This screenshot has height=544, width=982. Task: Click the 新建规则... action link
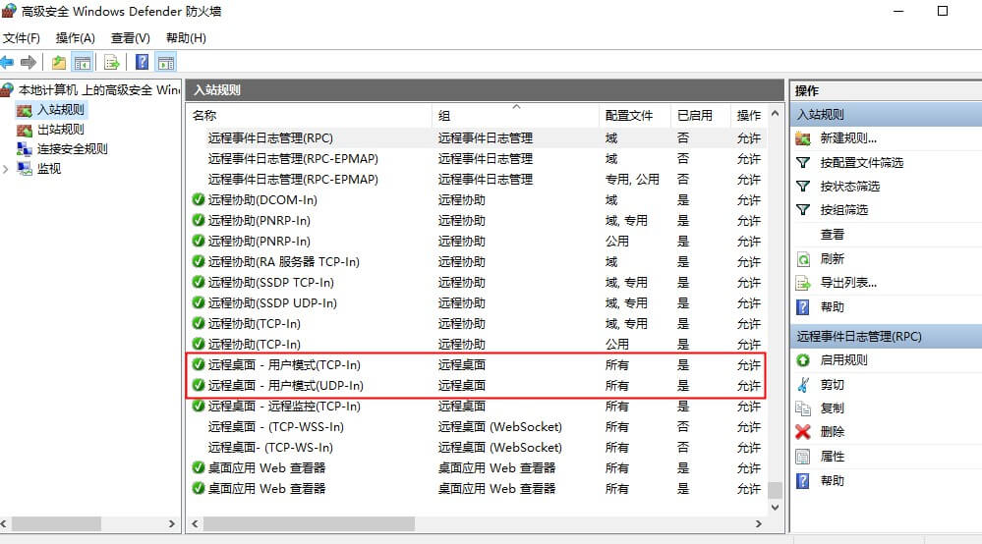tap(848, 138)
